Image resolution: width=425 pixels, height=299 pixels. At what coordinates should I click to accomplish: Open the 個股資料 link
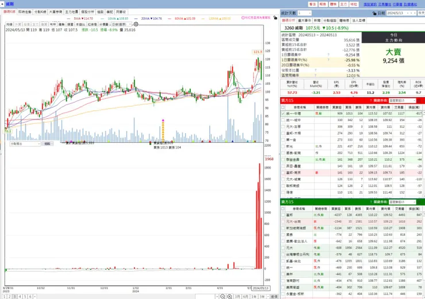coord(370,5)
